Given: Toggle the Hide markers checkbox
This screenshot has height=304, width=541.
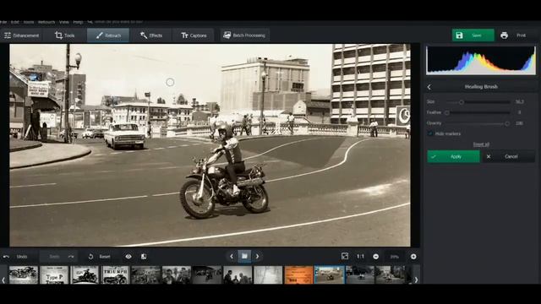Looking at the screenshot, I should click(x=430, y=133).
